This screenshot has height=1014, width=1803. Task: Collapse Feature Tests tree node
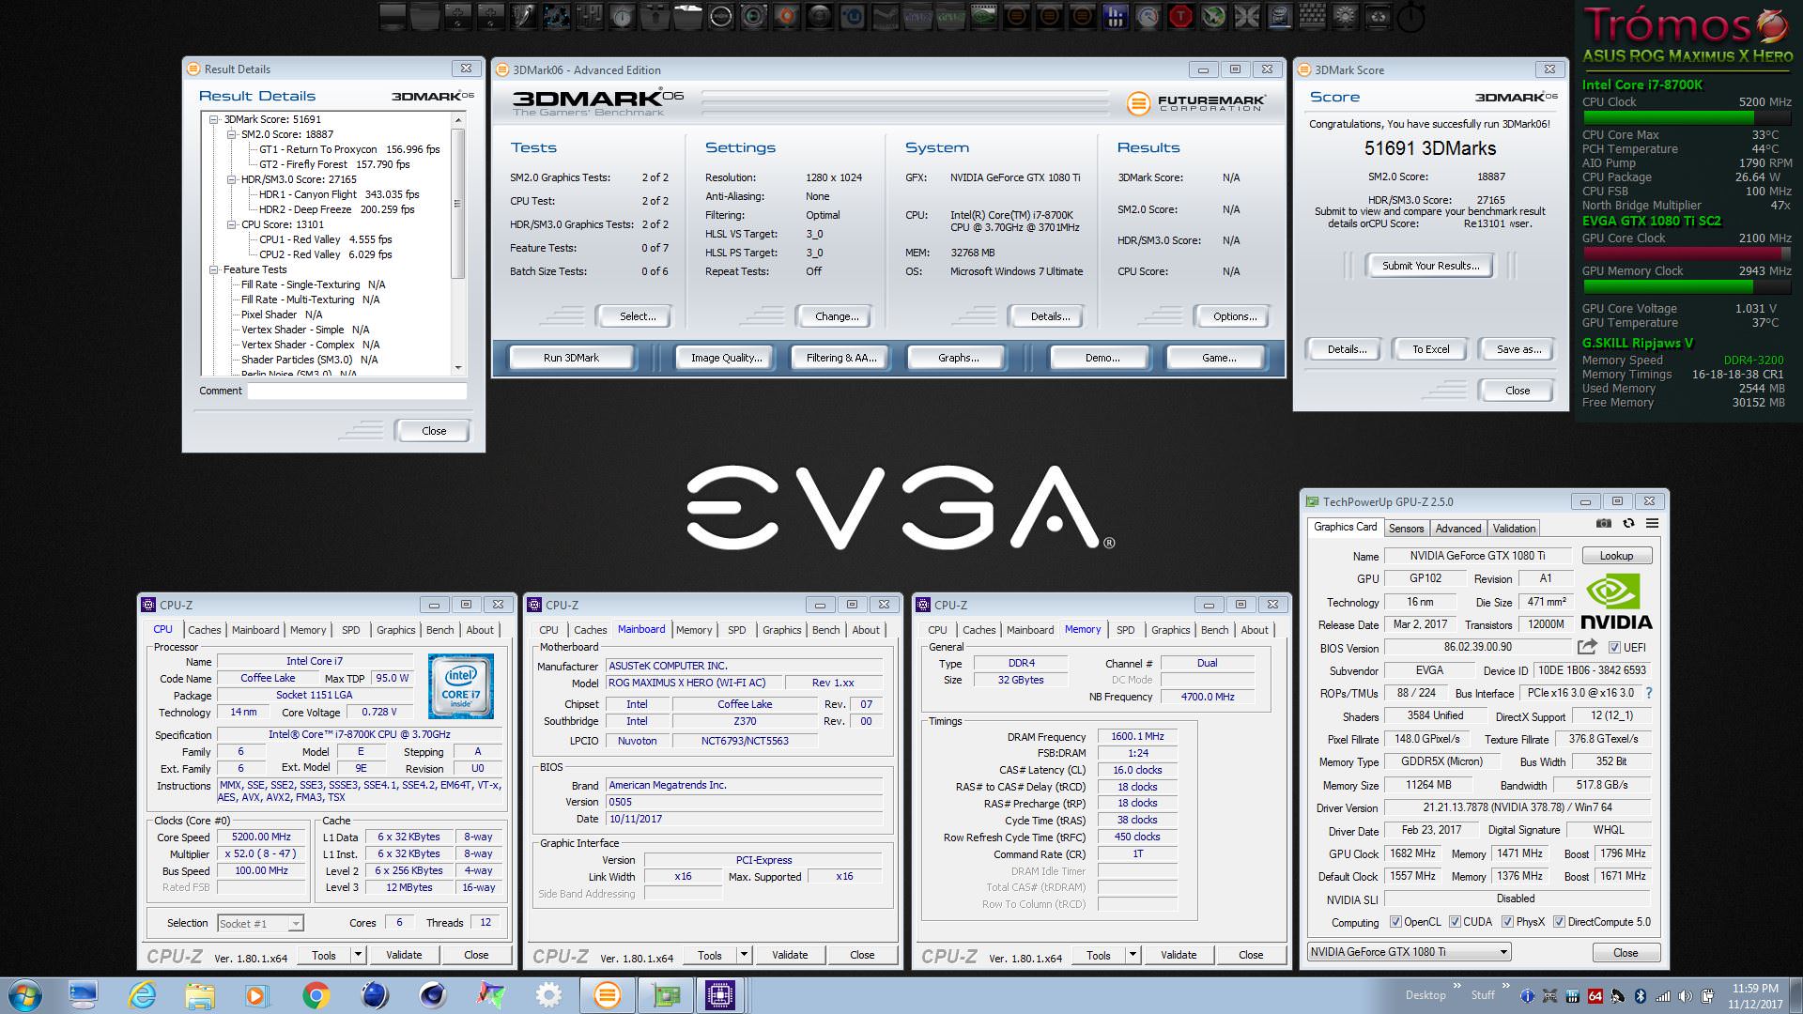[214, 269]
